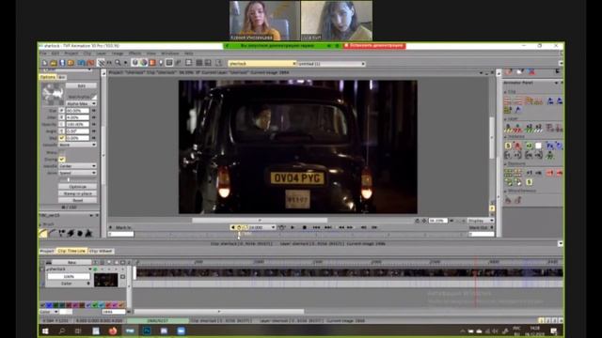Click first icon under Miscellaneous in Animator Panel
This screenshot has height=338, width=602.
(x=508, y=200)
